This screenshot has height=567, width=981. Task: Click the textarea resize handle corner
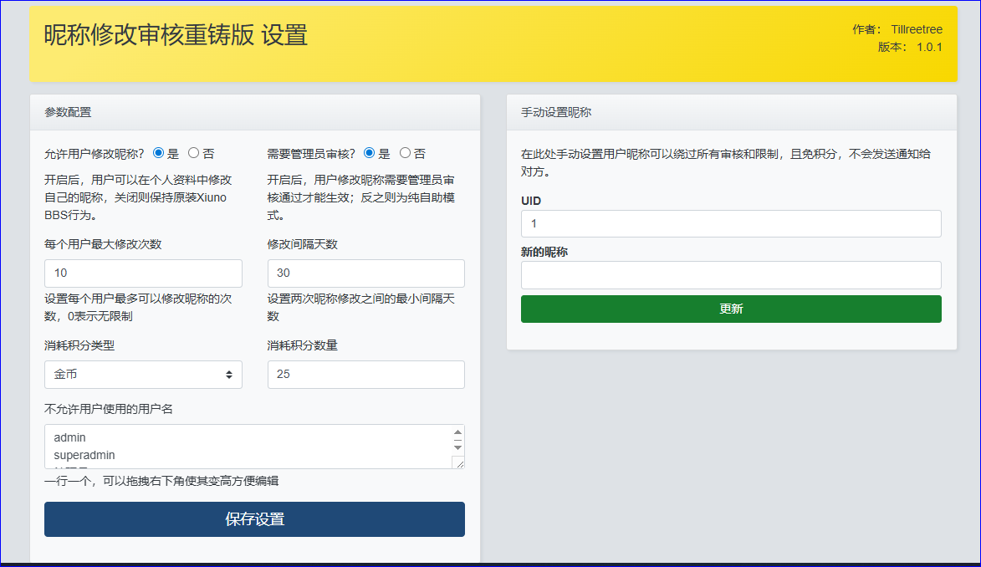457,462
